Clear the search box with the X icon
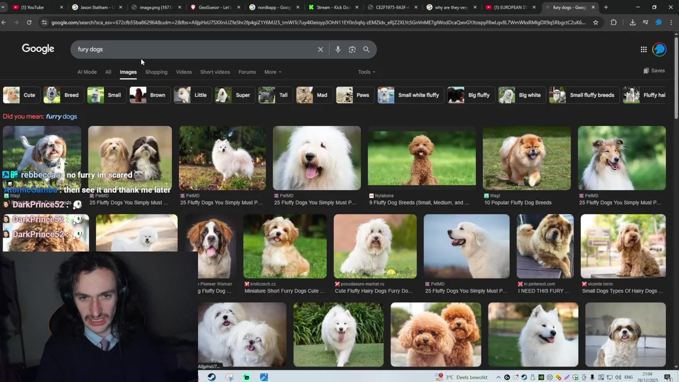The height and width of the screenshot is (382, 679). pos(320,49)
